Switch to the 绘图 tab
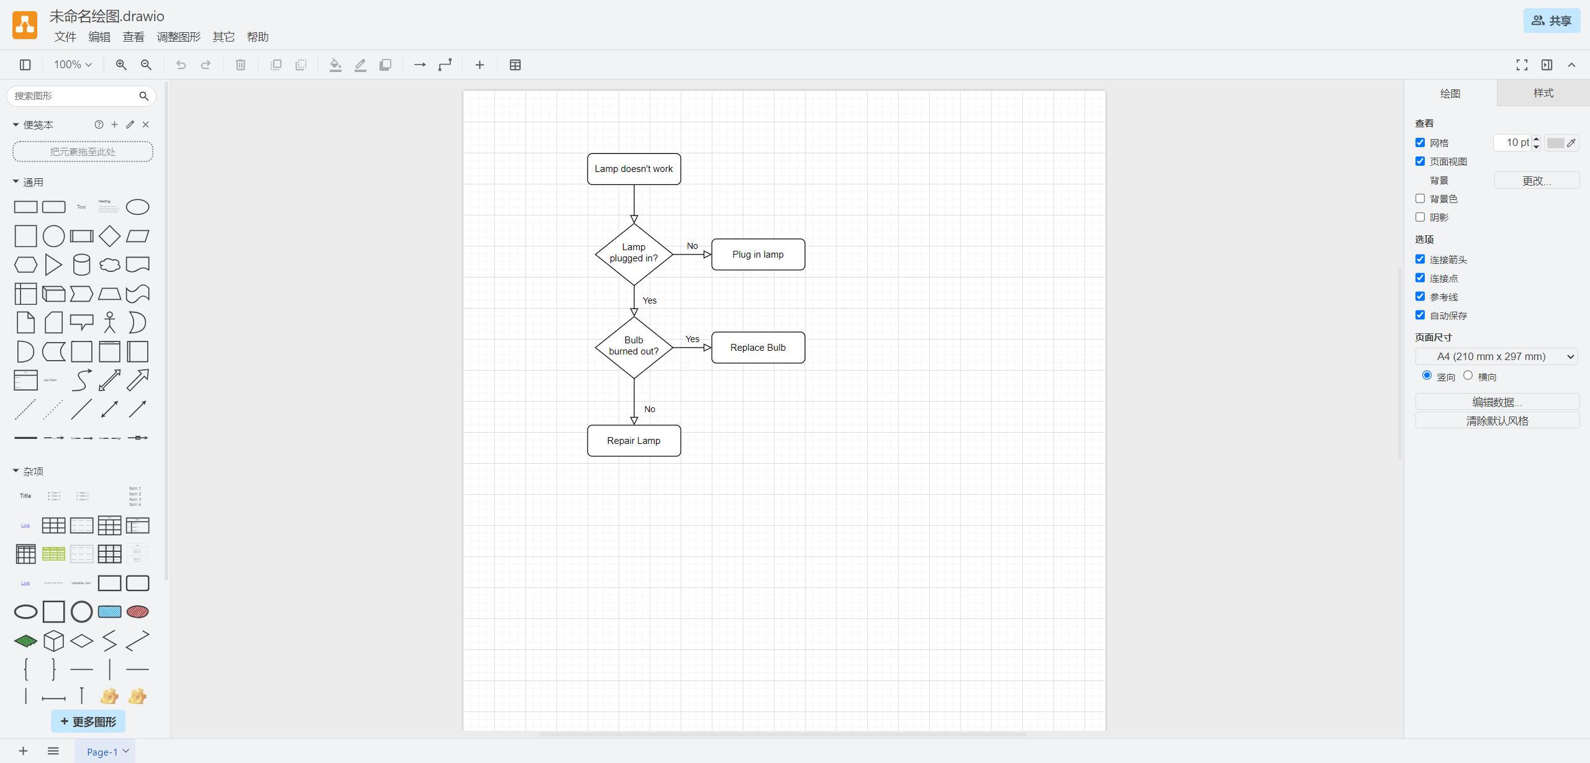The image size is (1590, 763). (1451, 93)
